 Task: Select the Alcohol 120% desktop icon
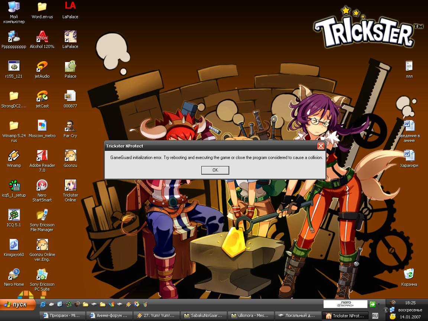(x=42, y=40)
